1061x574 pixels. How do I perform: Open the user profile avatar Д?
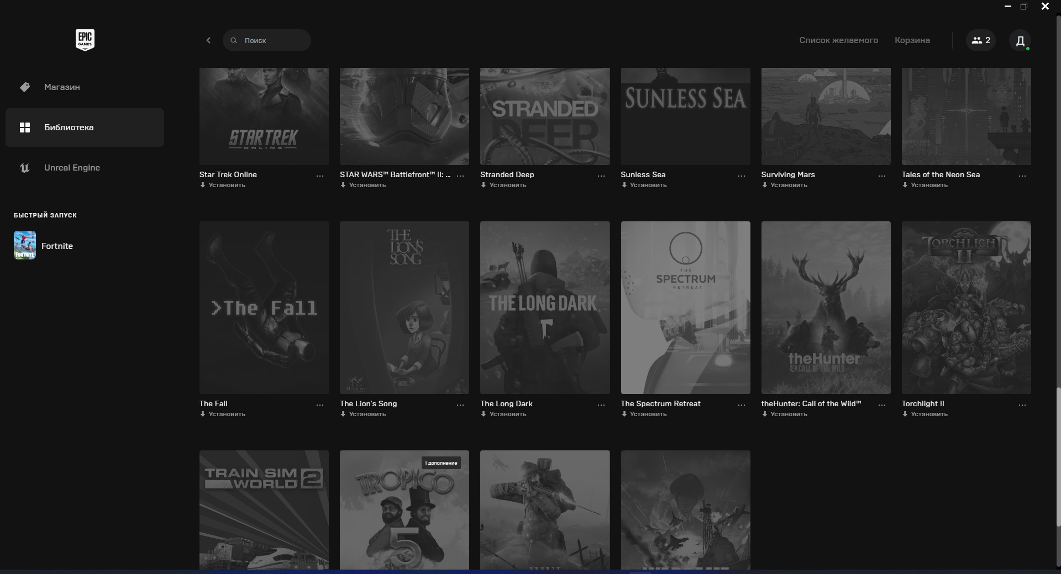pyautogui.click(x=1020, y=40)
